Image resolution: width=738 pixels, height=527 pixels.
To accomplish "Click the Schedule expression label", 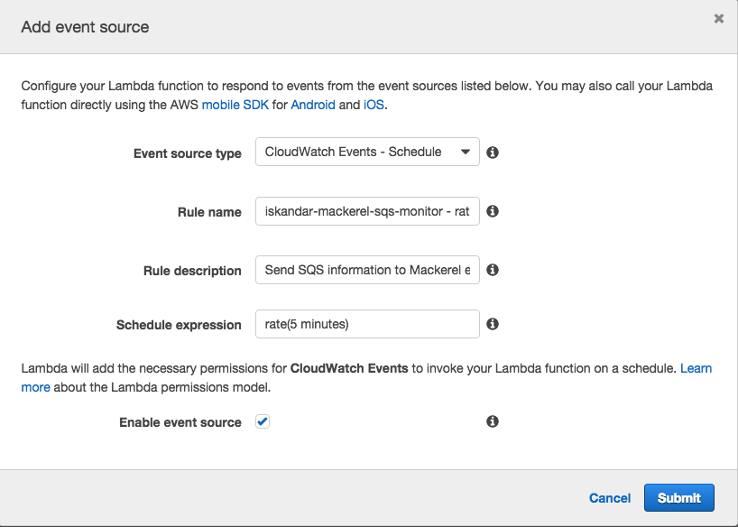I will 179,325.
